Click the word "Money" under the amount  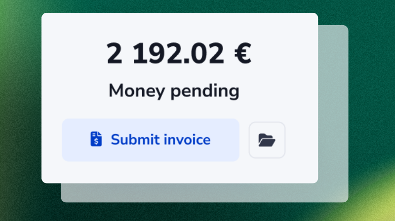[x=137, y=91]
